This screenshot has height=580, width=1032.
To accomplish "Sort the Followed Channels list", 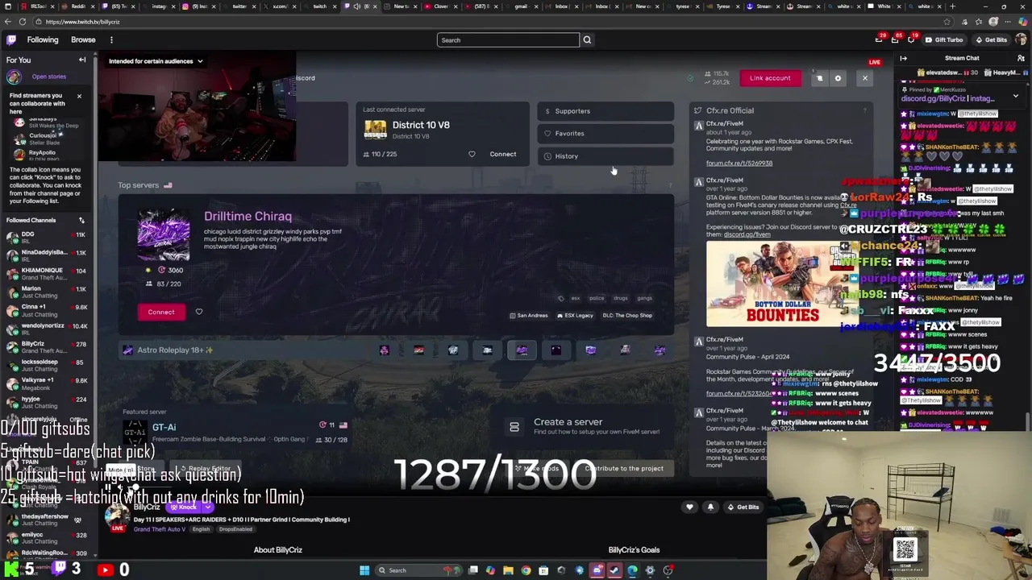I will point(81,220).
